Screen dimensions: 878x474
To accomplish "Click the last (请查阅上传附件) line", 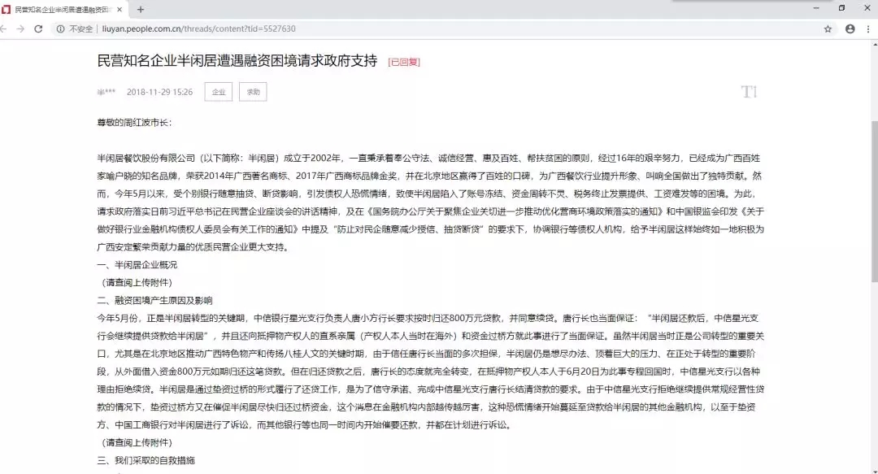I will 137,442.
